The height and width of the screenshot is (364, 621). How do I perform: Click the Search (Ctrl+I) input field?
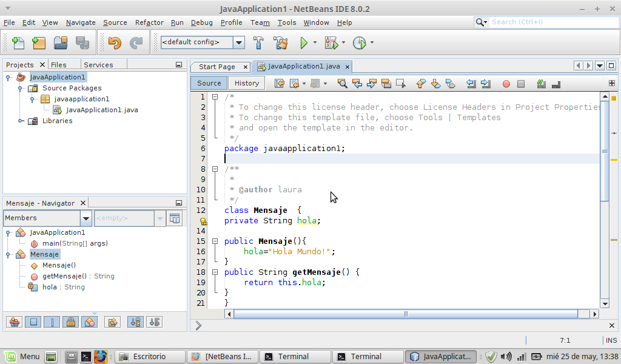pyautogui.click(x=552, y=22)
